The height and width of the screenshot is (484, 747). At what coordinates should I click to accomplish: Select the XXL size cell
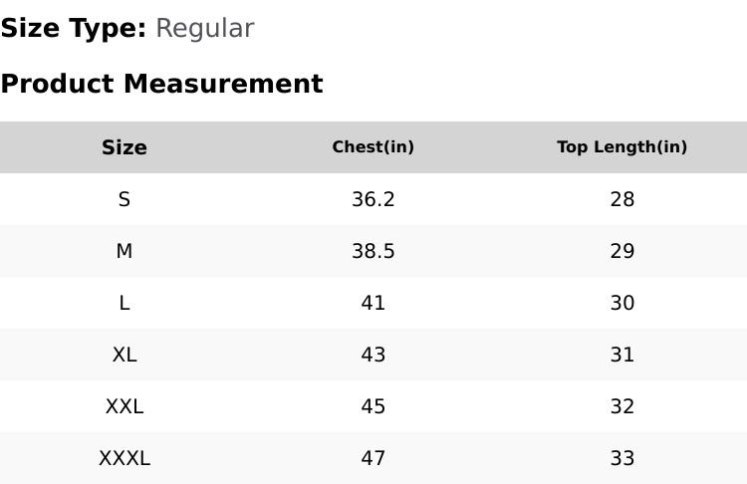click(x=124, y=407)
